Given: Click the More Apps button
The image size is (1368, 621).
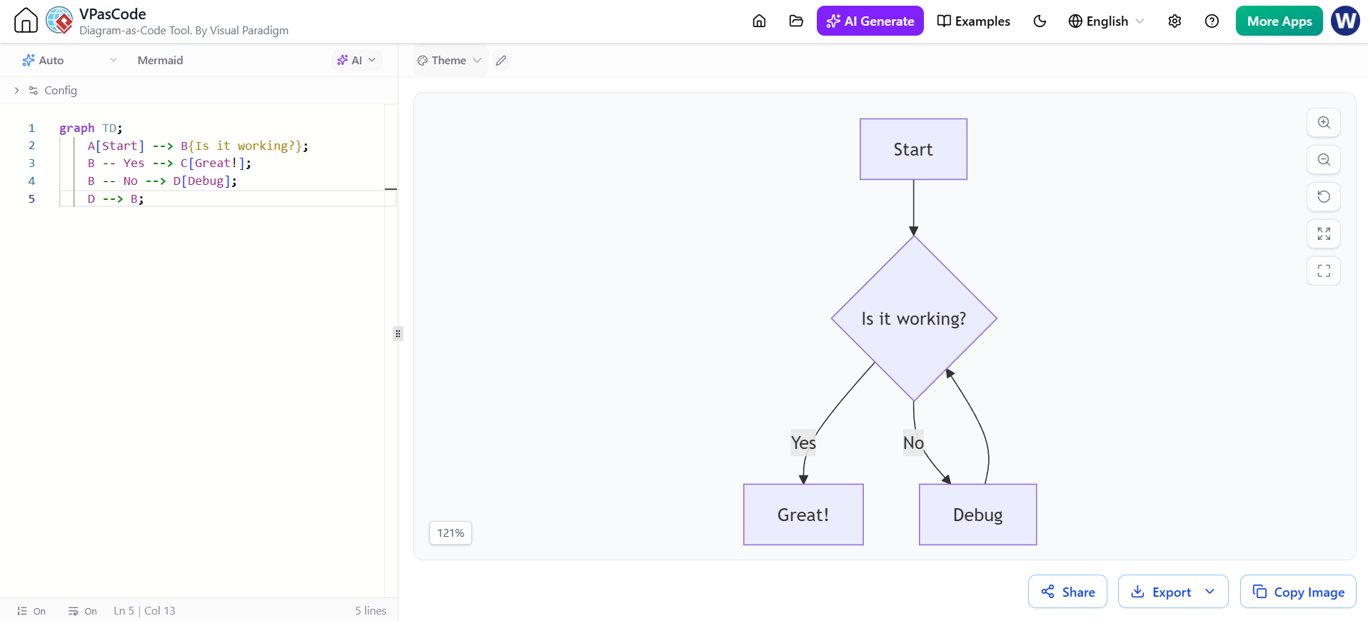Looking at the screenshot, I should point(1279,21).
